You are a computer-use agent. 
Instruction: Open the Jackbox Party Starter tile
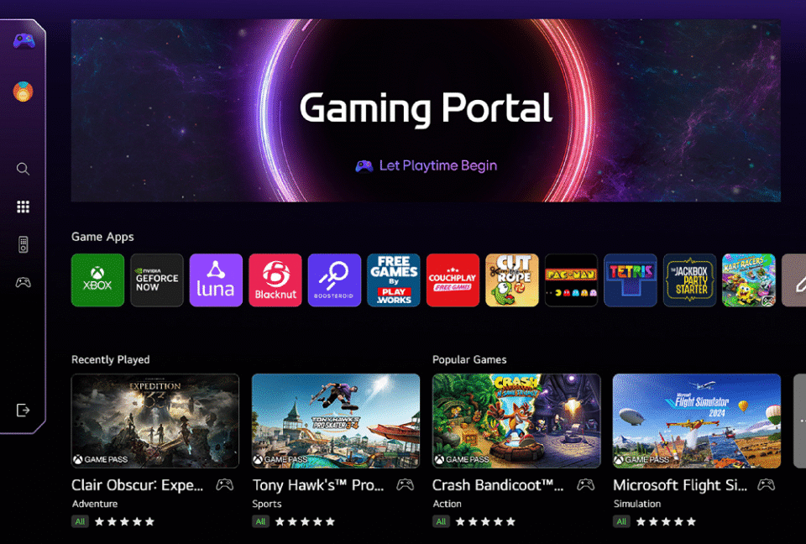[x=690, y=280]
